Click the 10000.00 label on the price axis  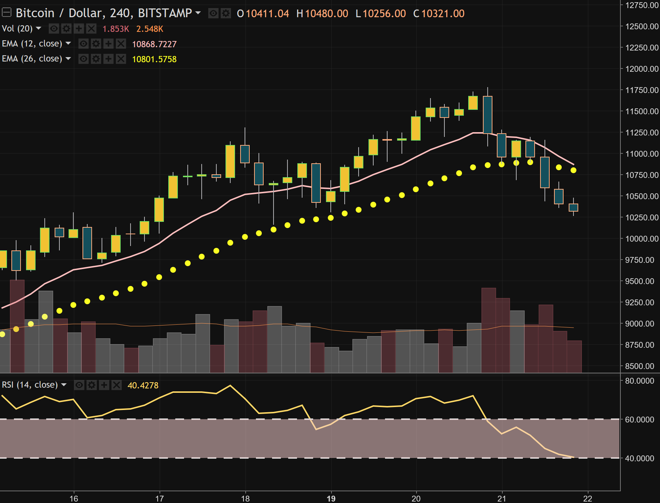tap(642, 239)
